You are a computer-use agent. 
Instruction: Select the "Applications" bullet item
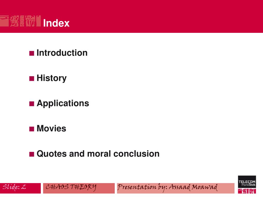coord(63,104)
